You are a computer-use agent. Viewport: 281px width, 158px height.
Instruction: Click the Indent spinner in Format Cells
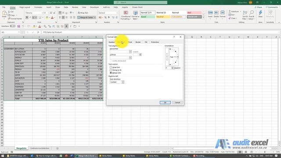tap(140, 54)
